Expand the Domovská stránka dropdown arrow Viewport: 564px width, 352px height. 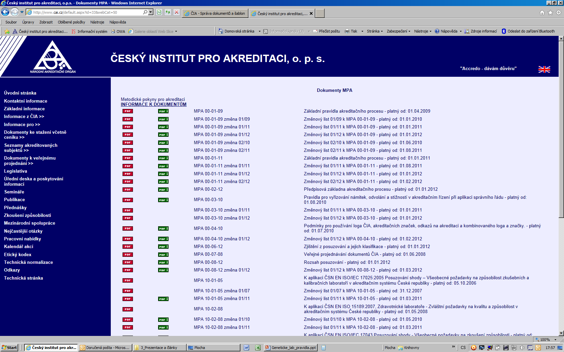[x=260, y=31]
